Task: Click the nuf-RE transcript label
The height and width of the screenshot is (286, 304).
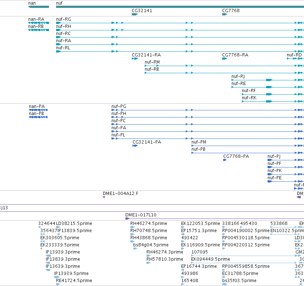Action: (x=239, y=84)
